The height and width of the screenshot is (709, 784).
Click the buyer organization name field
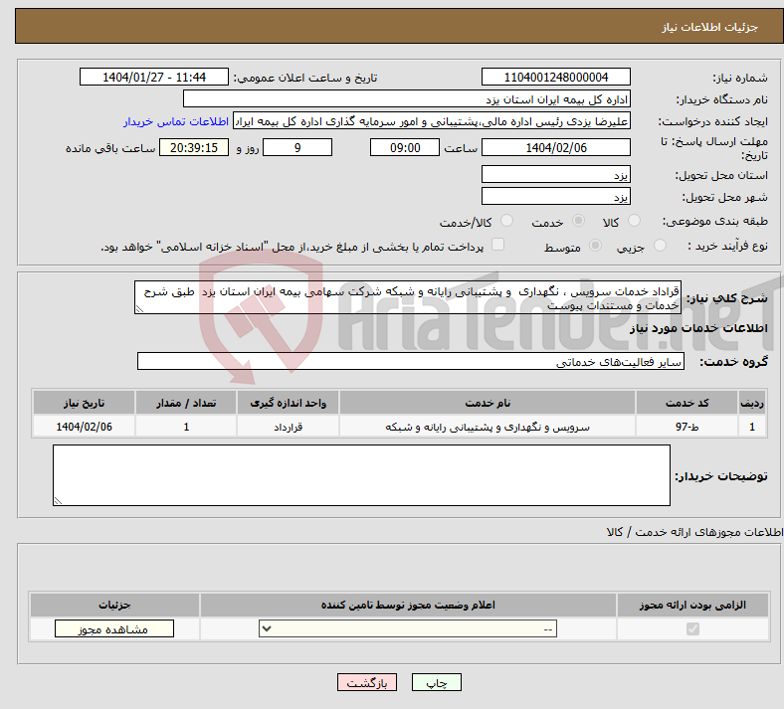(x=407, y=98)
